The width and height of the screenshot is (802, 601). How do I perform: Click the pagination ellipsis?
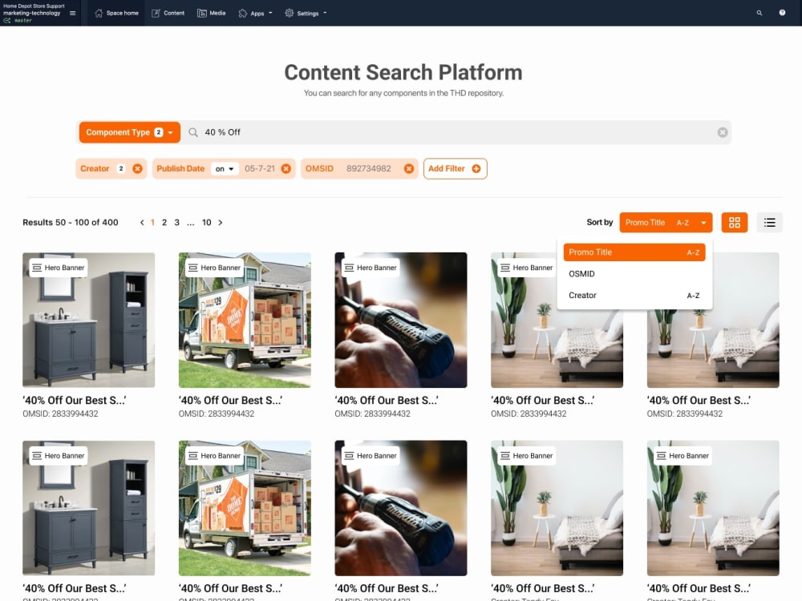(190, 223)
